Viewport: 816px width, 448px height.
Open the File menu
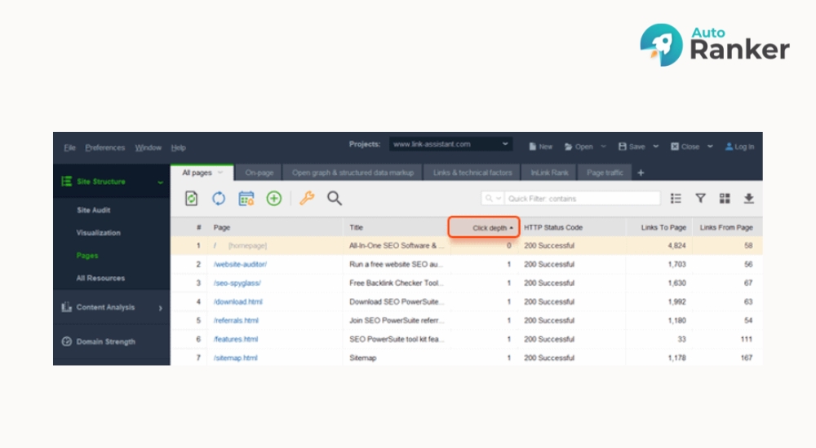[69, 147]
